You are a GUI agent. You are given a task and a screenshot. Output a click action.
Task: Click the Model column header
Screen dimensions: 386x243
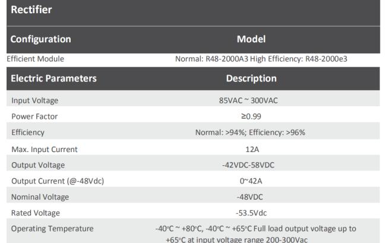coord(251,39)
